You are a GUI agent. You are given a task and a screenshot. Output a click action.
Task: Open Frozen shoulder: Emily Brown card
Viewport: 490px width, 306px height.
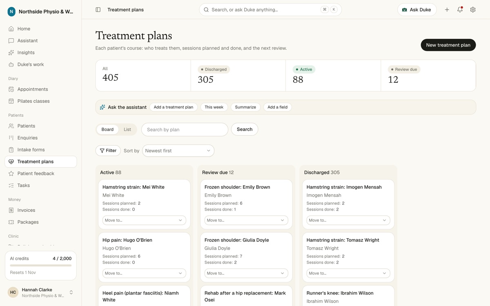tap(246, 204)
